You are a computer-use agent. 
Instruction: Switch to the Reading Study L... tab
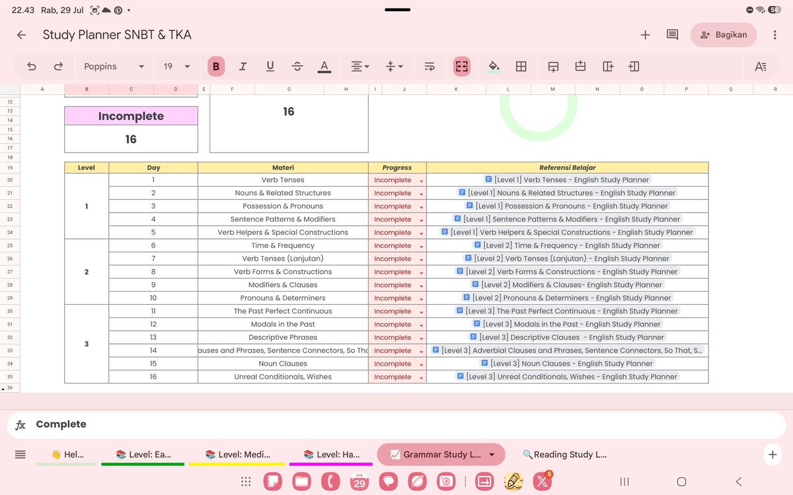tap(564, 454)
